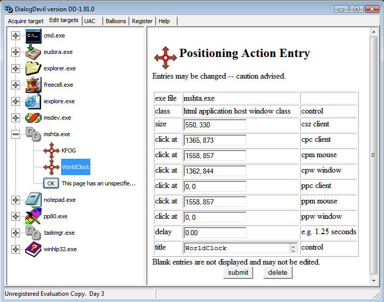384x302 pixels.
Task: Click the delay input field
Action: (215, 232)
